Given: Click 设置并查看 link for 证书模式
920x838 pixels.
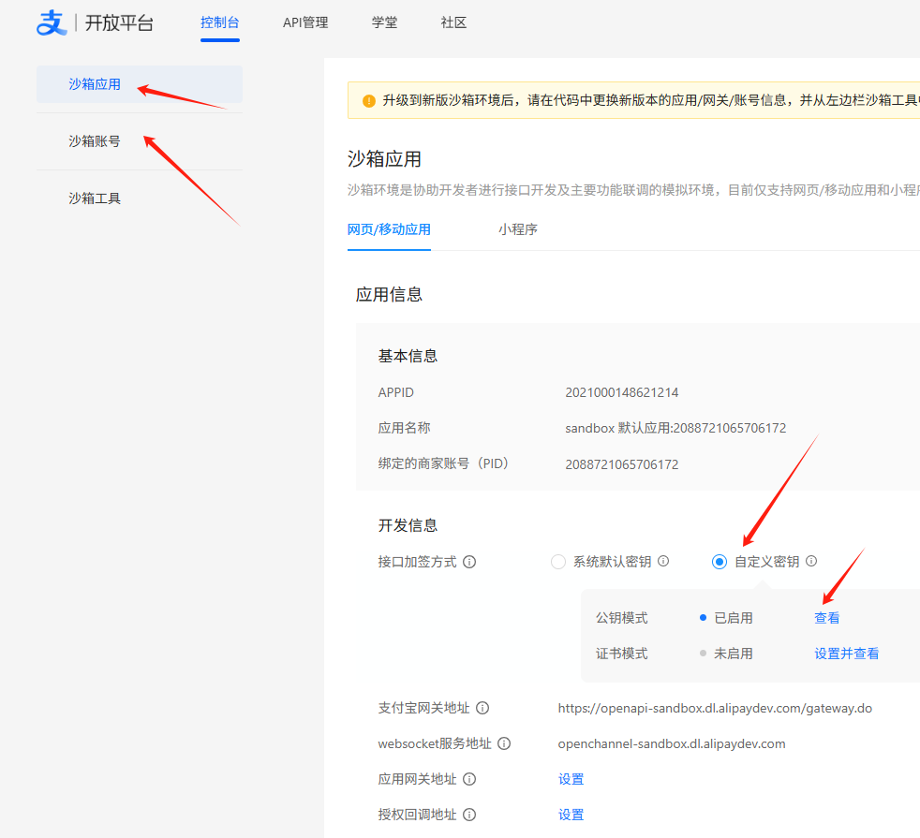Looking at the screenshot, I should tap(847, 654).
